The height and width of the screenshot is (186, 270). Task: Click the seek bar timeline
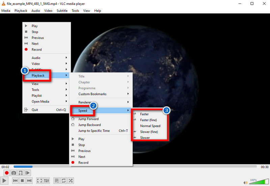135,166
